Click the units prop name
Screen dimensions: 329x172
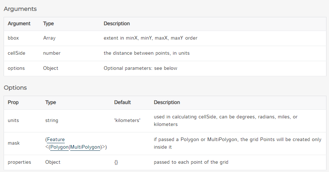(14, 121)
